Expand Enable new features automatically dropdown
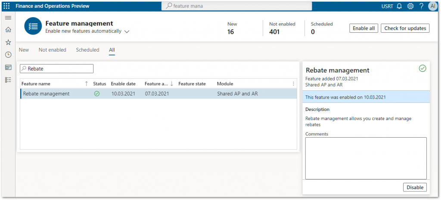 [127, 32]
